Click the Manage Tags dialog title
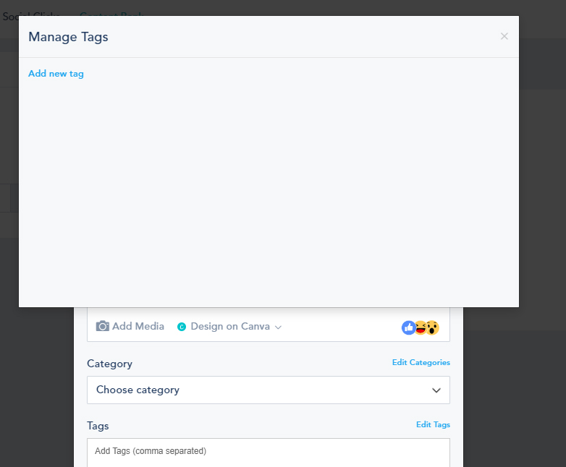The height and width of the screenshot is (467, 566). 68,37
